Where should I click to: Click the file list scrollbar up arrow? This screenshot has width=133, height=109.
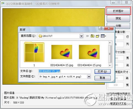[x=110, y=43]
